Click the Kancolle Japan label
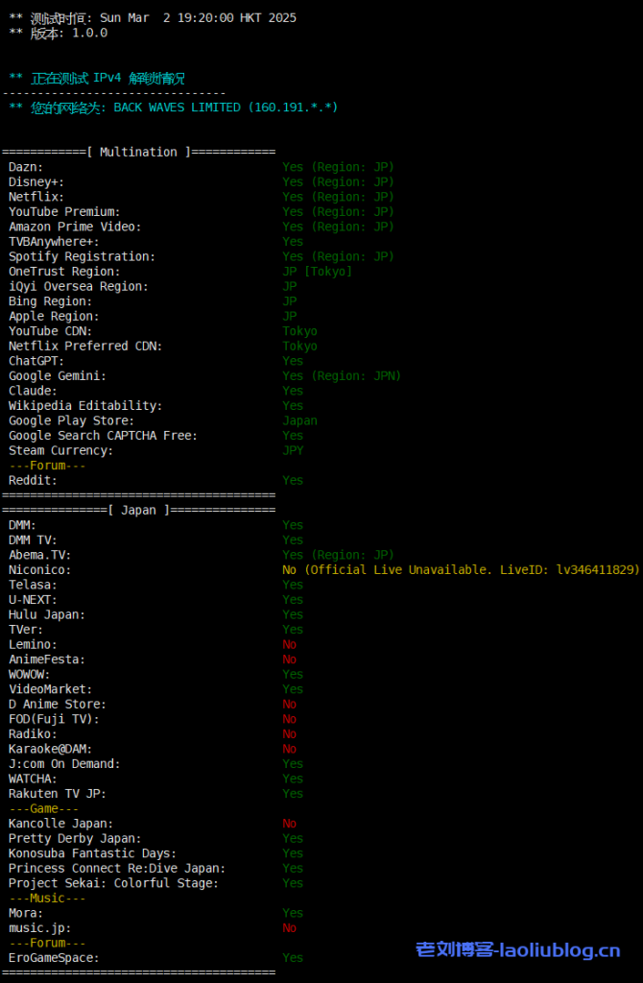 point(60,824)
